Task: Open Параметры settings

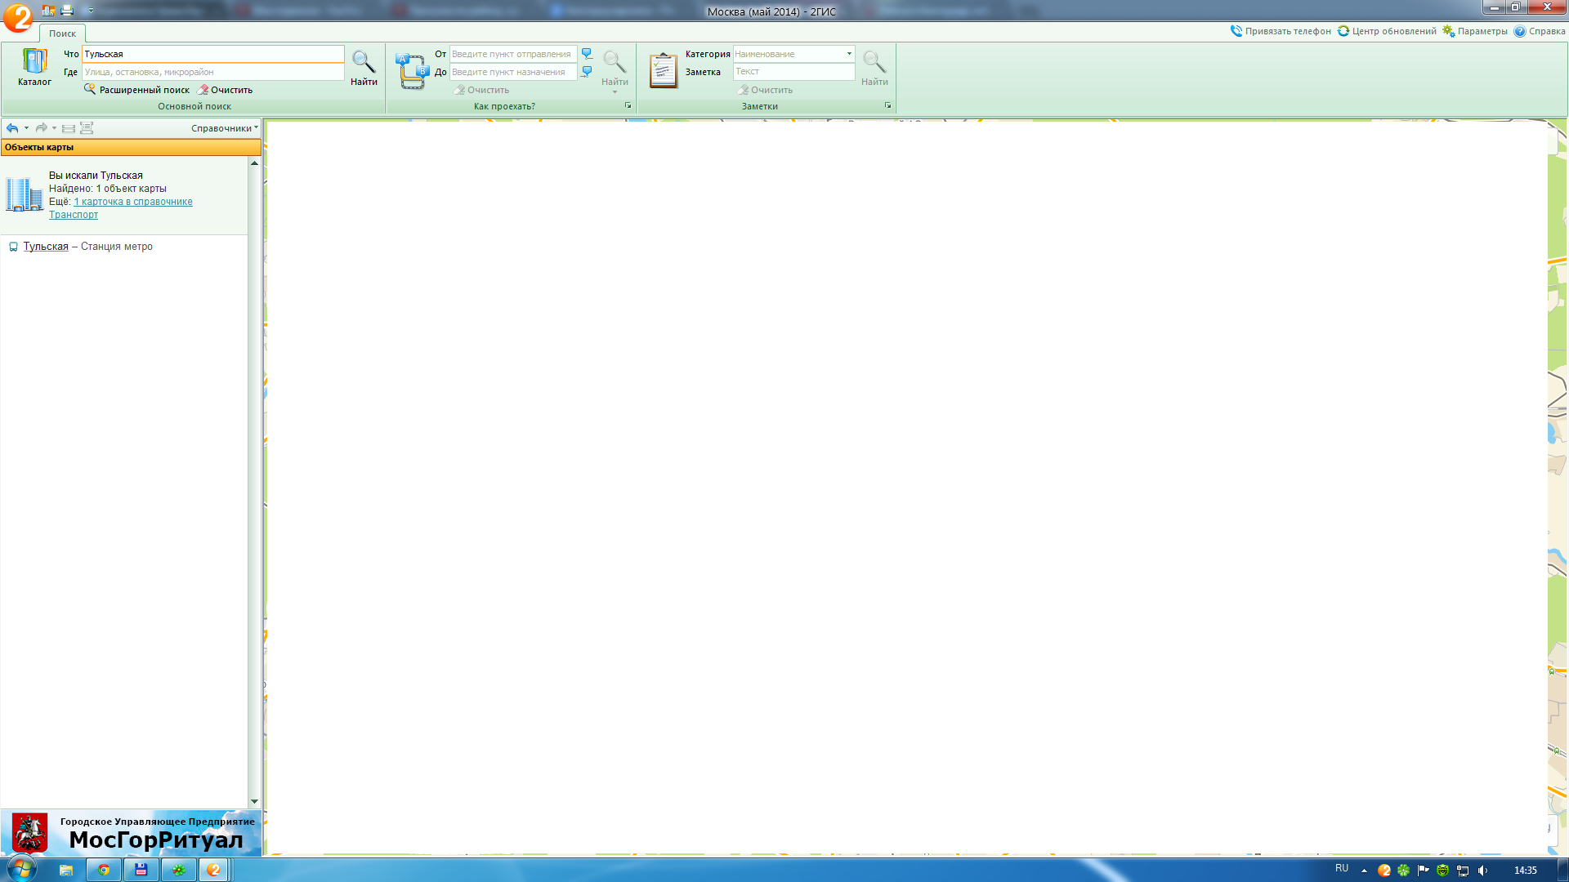Action: [1475, 31]
